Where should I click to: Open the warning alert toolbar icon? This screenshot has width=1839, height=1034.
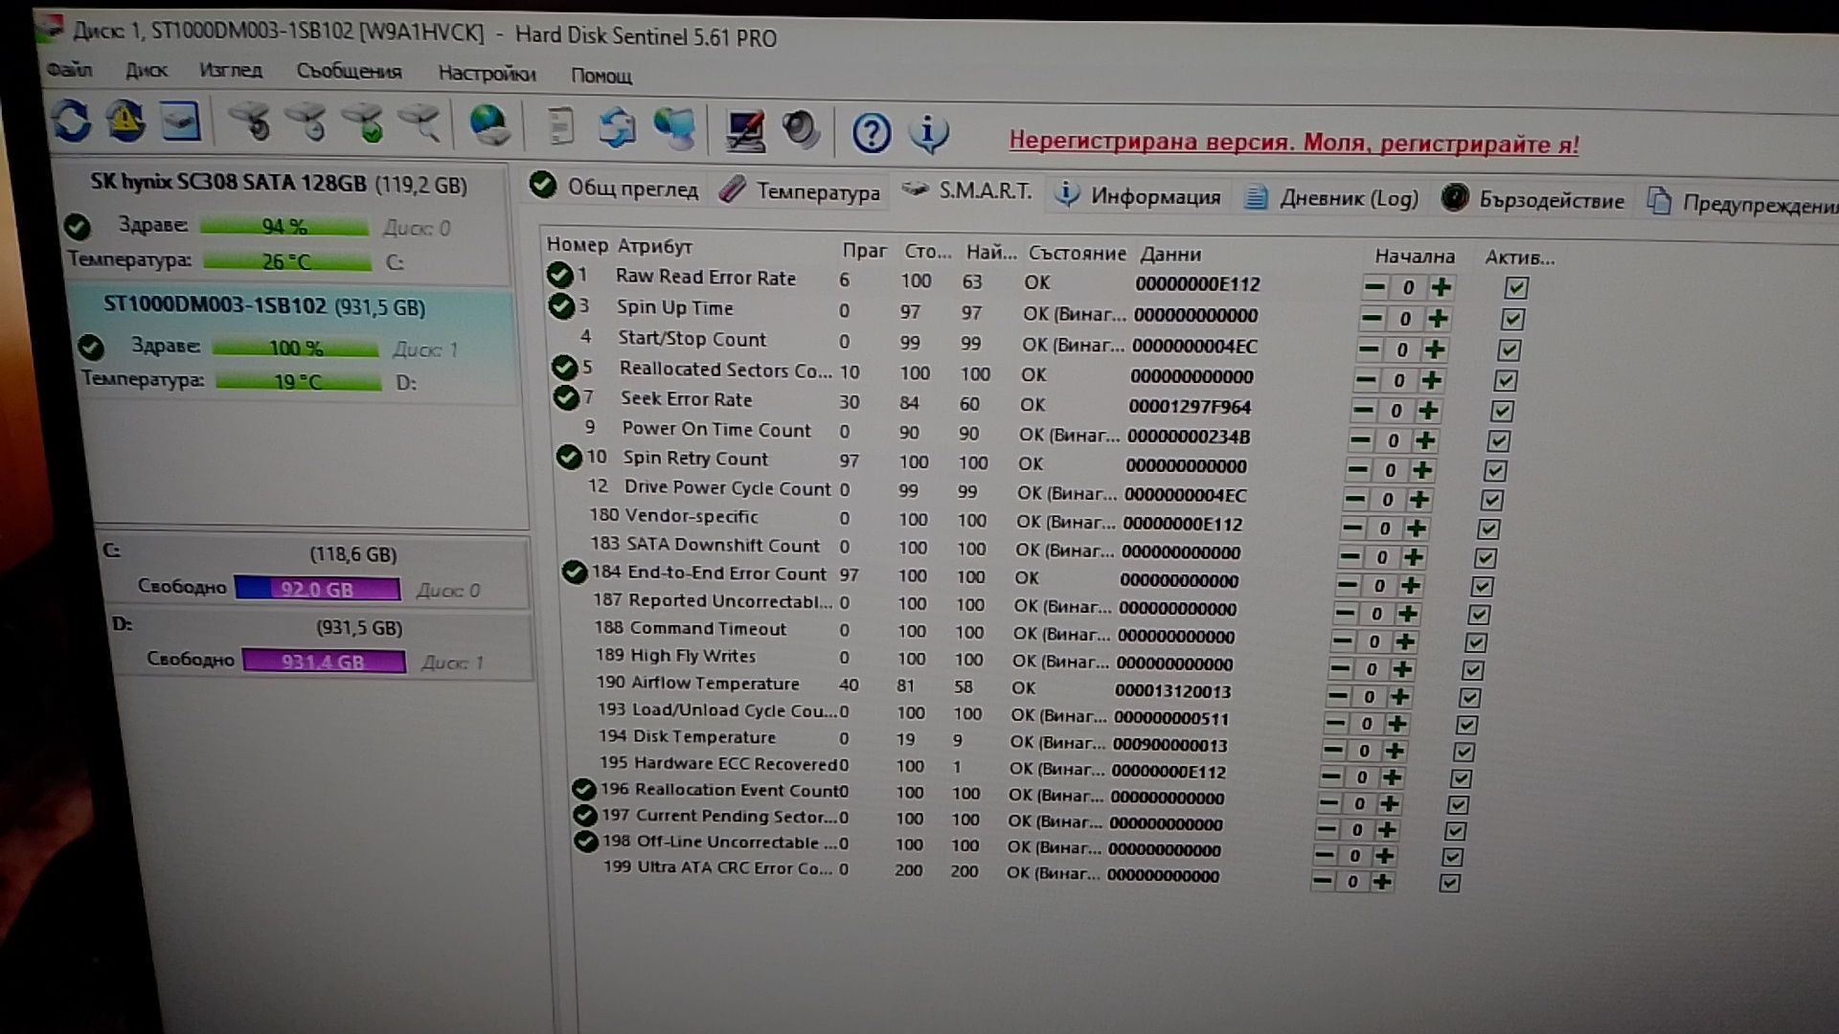pos(125,122)
